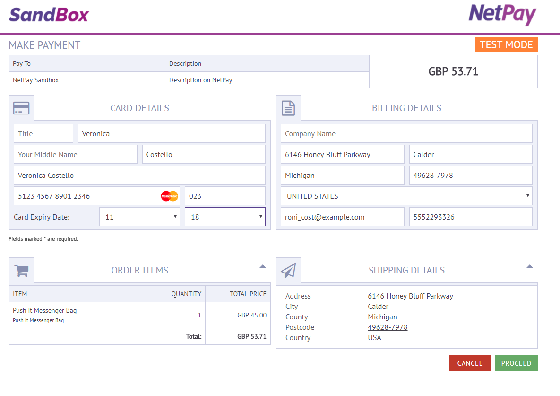Screen dimensions: 560x396
Task: Click the NetPay logo
Action: [502, 14]
